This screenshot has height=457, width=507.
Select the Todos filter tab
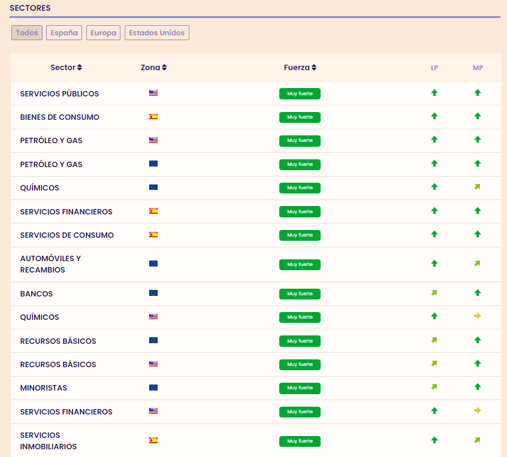coord(27,33)
